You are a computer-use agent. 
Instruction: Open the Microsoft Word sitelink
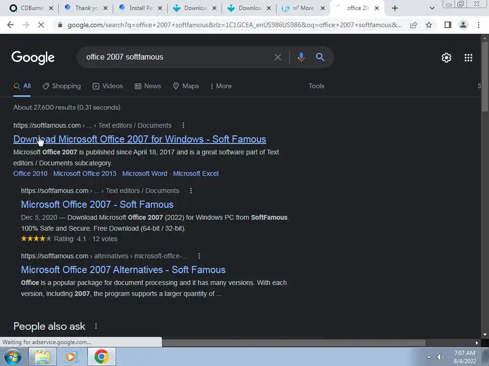(x=145, y=173)
